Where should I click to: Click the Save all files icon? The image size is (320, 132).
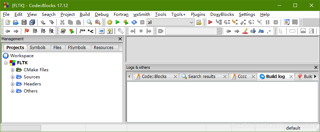click(x=32, y=22)
